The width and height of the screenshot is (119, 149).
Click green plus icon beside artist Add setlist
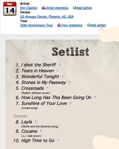pos(74,8)
